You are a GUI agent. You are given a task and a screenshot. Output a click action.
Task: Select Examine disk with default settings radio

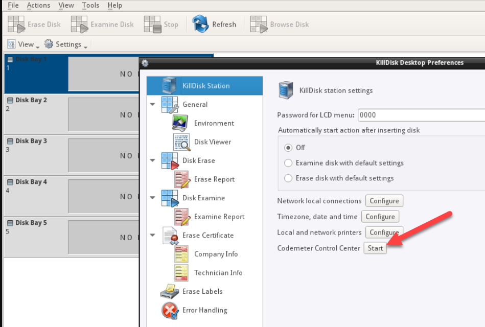click(288, 162)
